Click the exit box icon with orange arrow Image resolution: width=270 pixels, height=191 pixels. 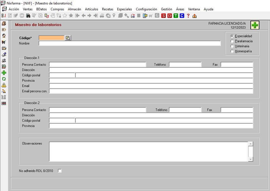[195, 16]
